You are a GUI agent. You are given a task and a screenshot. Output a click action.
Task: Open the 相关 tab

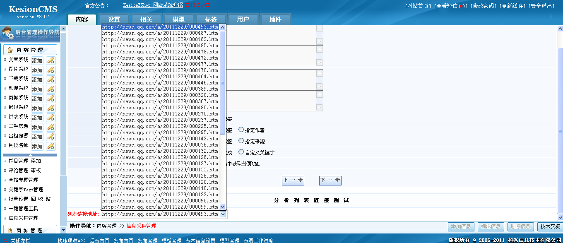[x=146, y=19]
